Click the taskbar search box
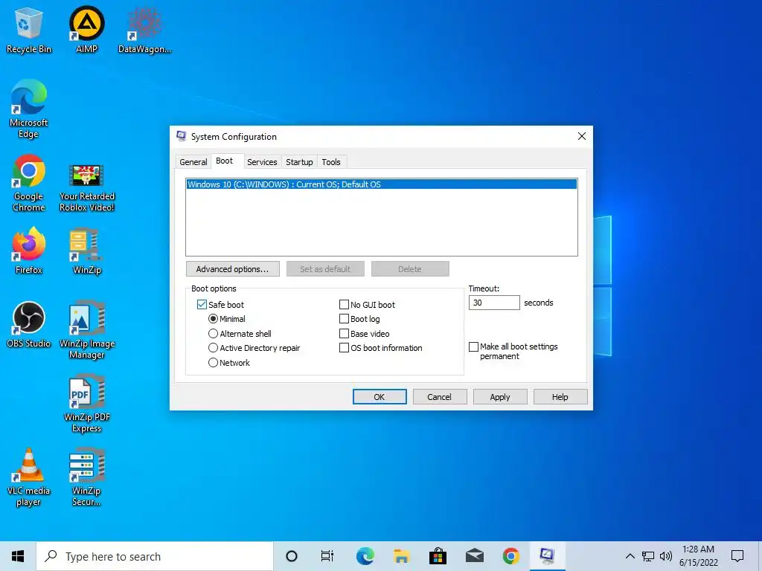This screenshot has width=762, height=571. click(x=155, y=556)
